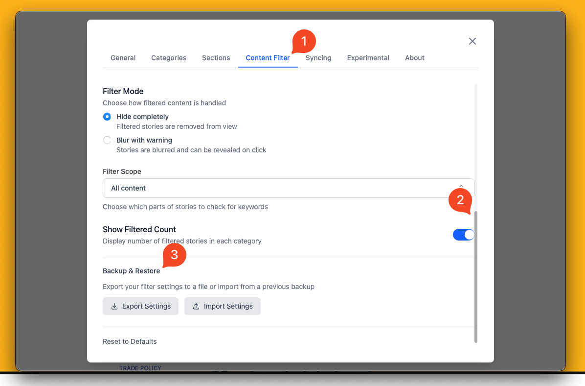
Task: Open the About tab
Action: (414, 58)
